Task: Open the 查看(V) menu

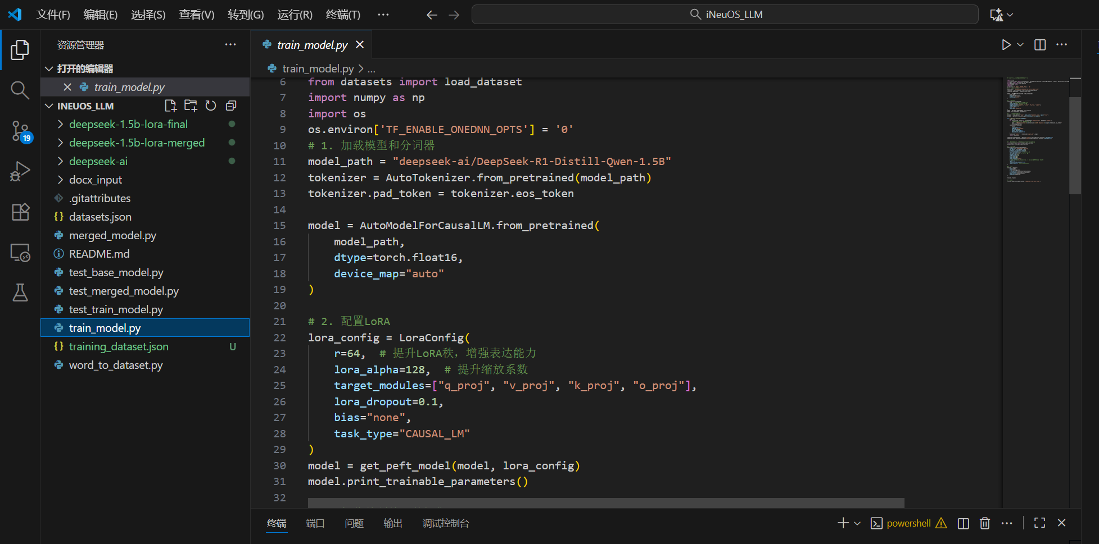Action: tap(196, 15)
